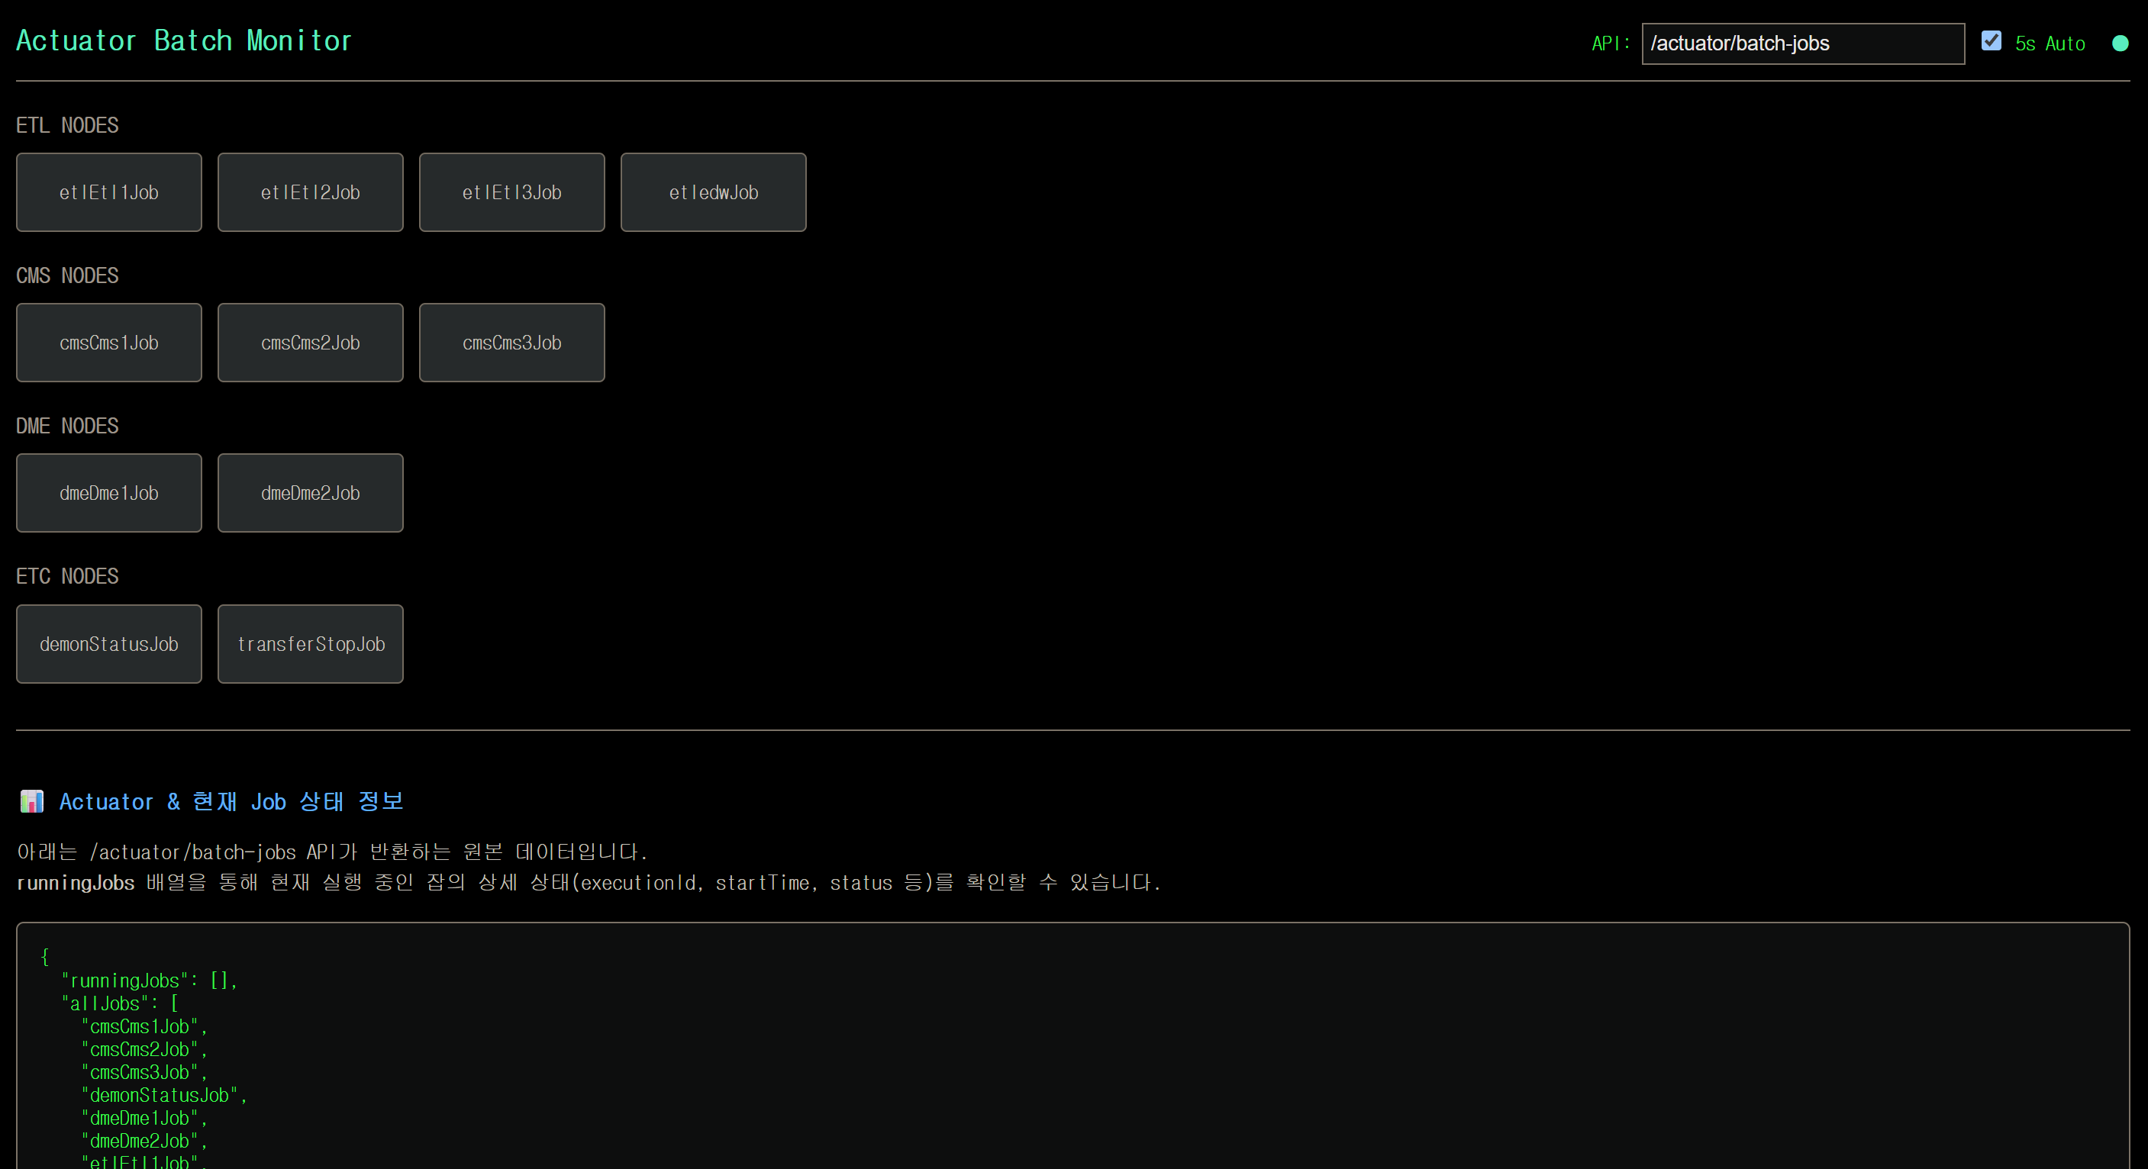The width and height of the screenshot is (2148, 1169).
Task: Select the etlEtl2Job node
Action: click(x=310, y=192)
